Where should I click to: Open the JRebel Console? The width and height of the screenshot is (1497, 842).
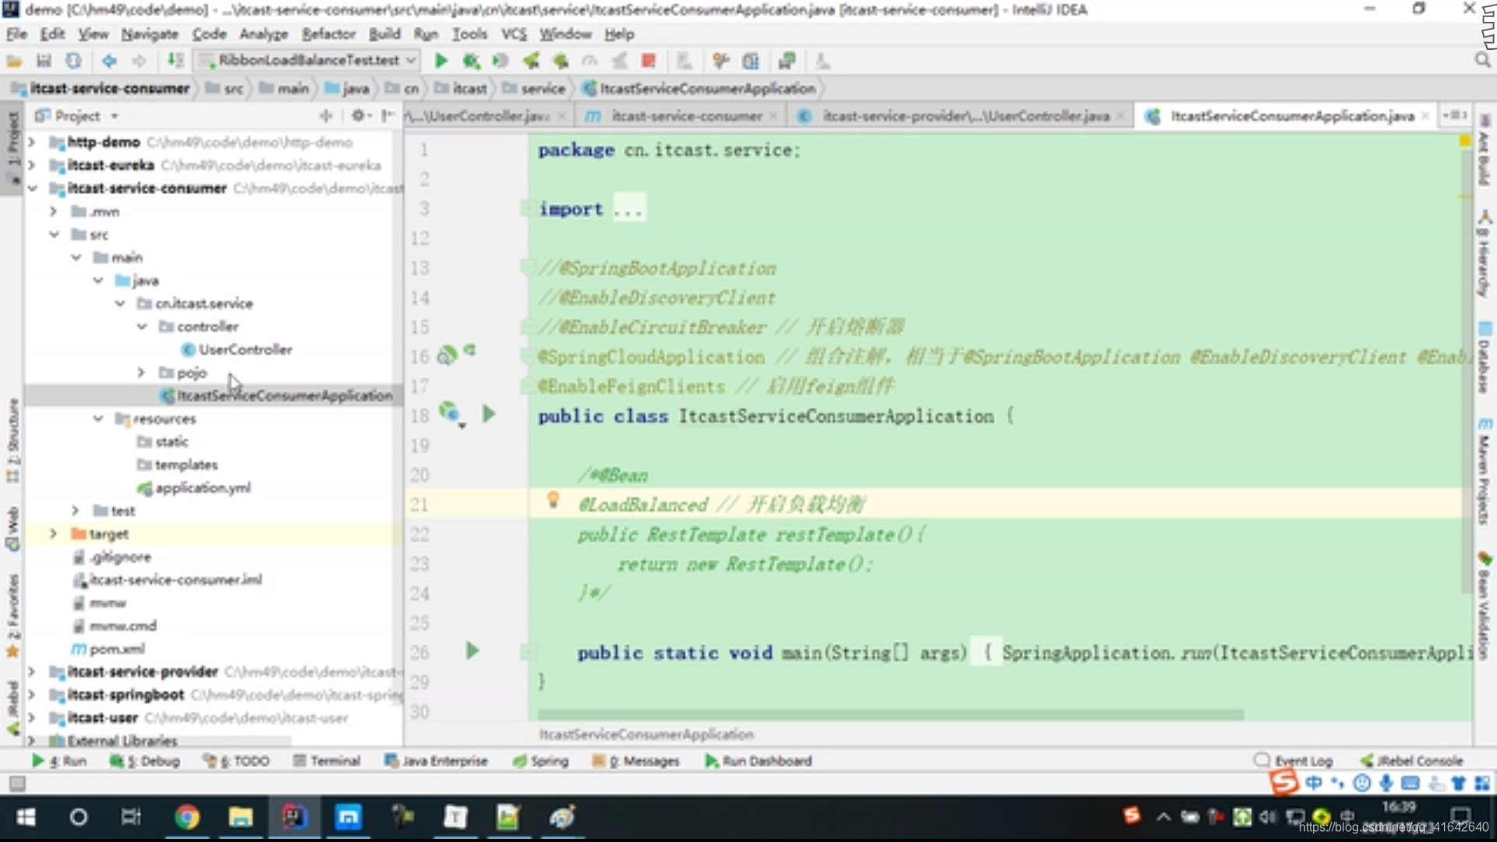1412,760
